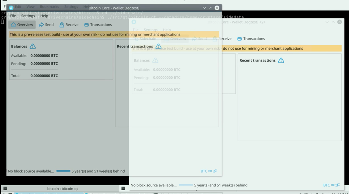Viewport: 349px width, 194px height.
Task: Open the Transactions page in front wallet
Action: (x=98, y=25)
